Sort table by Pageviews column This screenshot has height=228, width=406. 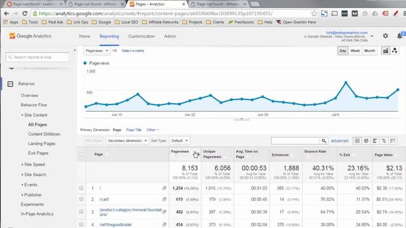point(180,151)
